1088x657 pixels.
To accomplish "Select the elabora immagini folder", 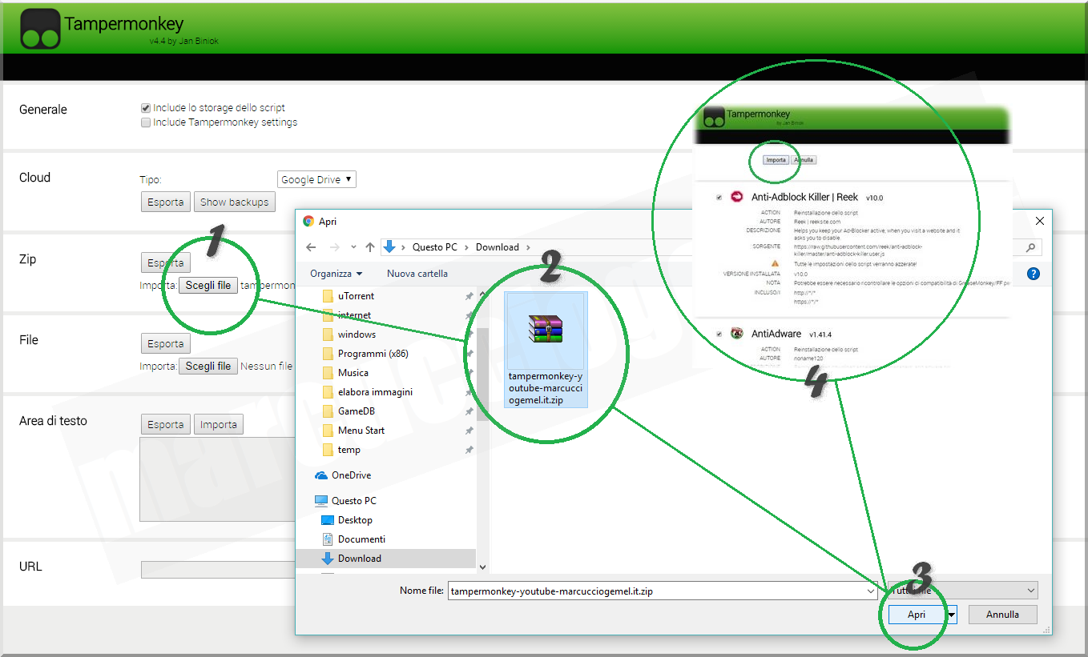I will tap(375, 392).
